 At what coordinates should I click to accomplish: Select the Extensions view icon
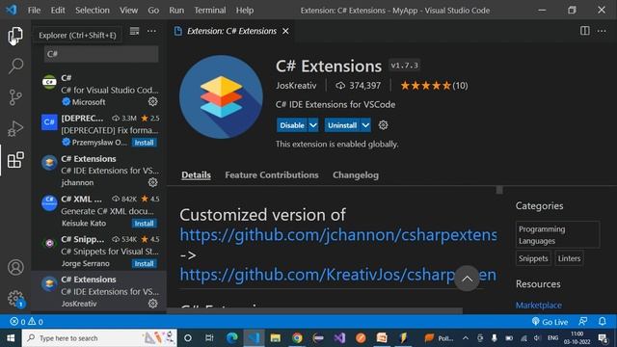pyautogui.click(x=15, y=160)
